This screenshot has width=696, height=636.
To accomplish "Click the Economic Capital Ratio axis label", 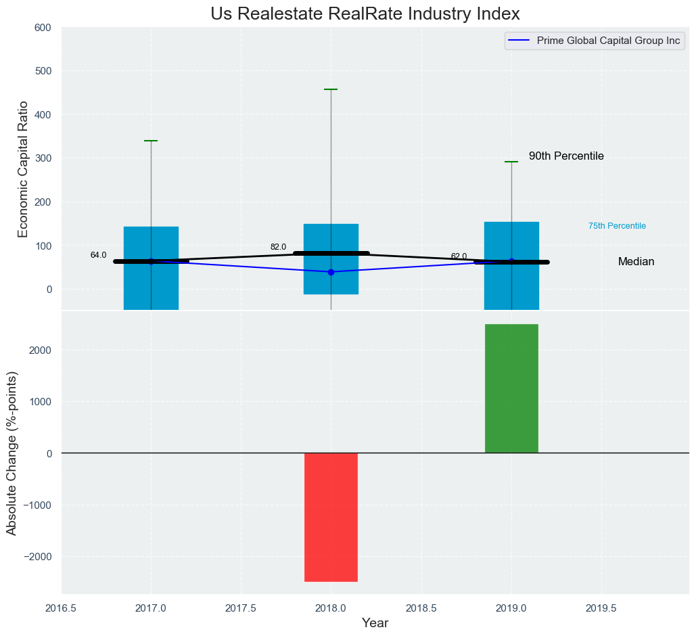I will [23, 168].
